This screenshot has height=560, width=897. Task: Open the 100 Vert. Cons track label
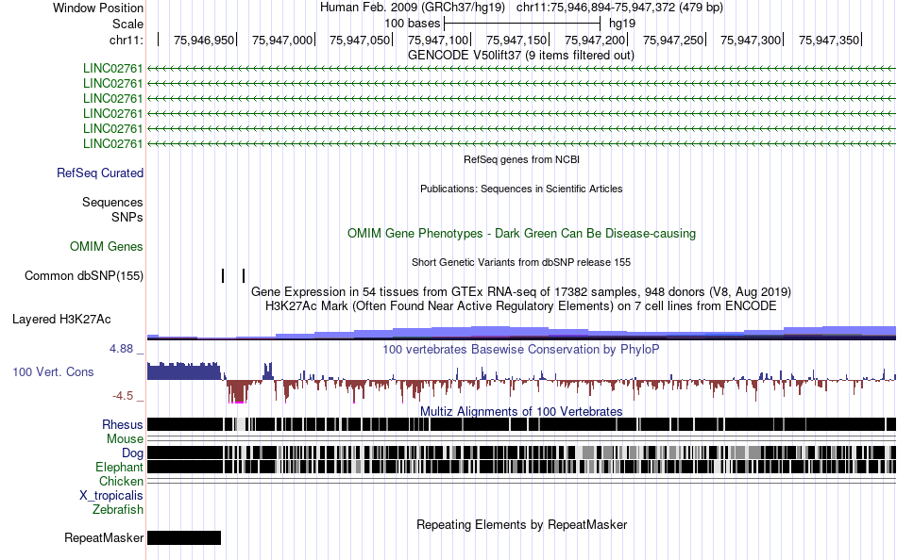pos(53,372)
